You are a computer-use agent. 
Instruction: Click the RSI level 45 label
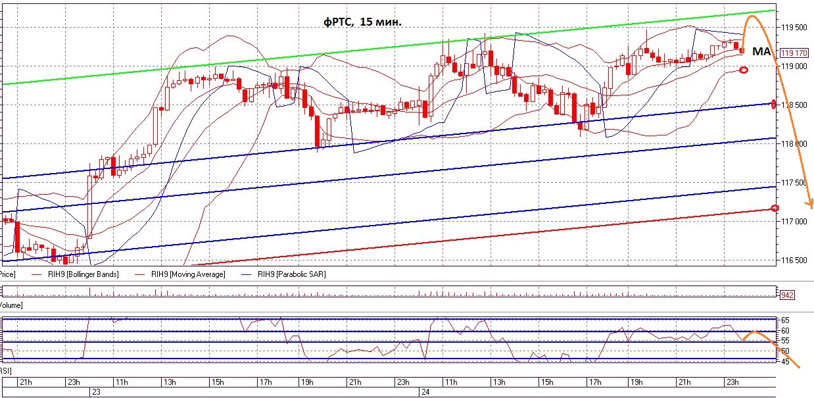[785, 361]
